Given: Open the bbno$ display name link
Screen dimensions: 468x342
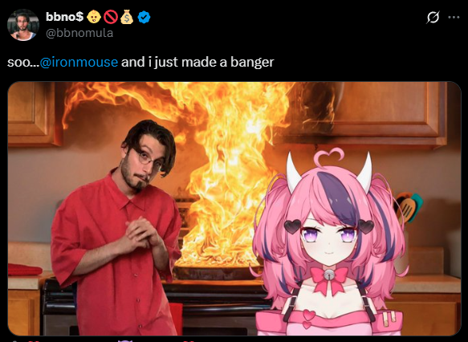Looking at the screenshot, I should click(x=64, y=17).
